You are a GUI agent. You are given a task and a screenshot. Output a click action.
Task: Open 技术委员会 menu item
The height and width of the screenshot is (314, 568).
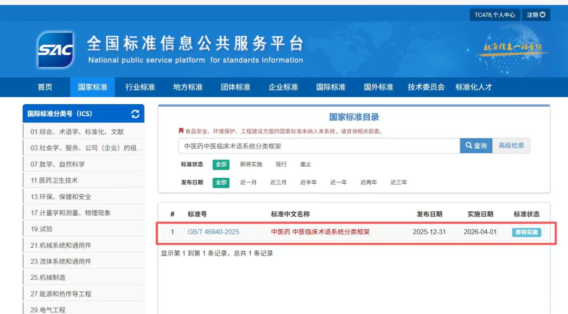pos(426,87)
